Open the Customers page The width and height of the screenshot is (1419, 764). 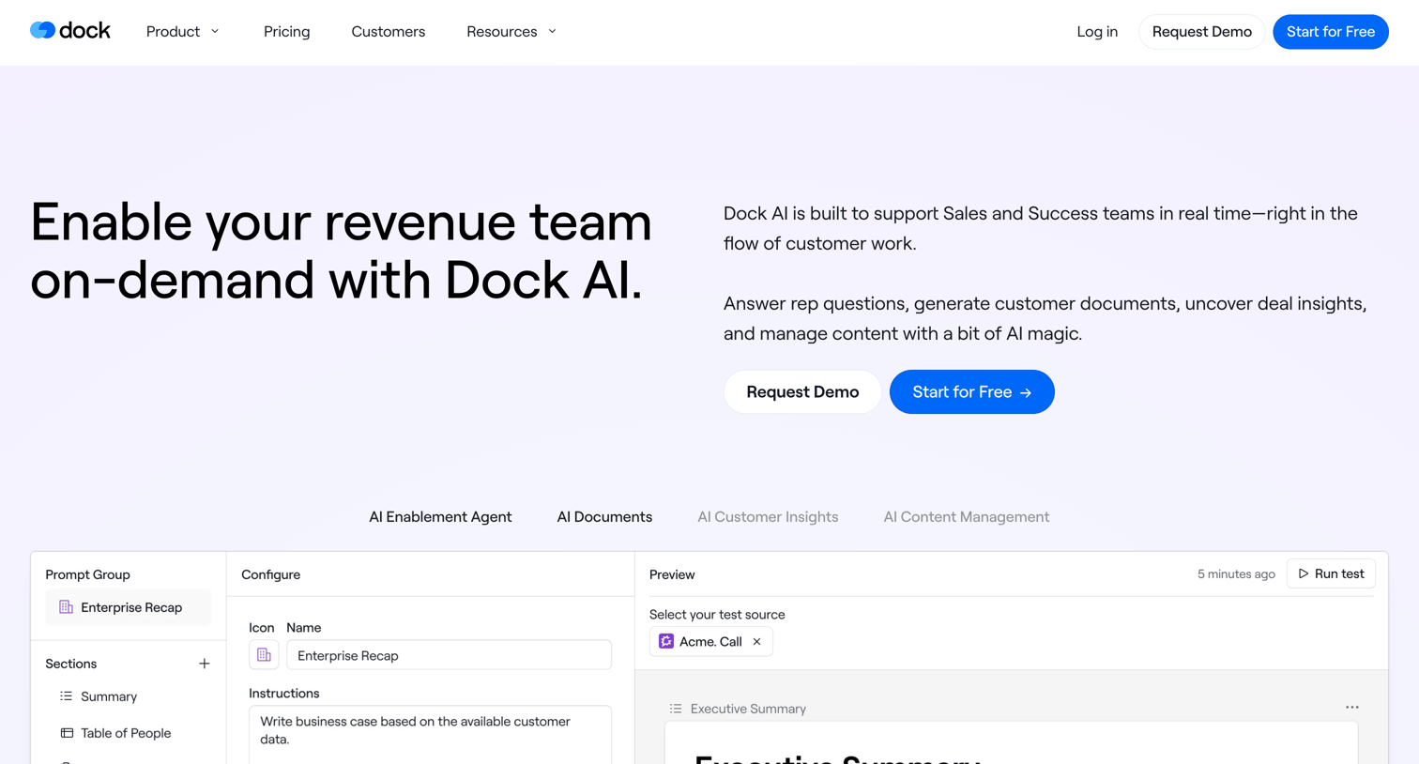[x=388, y=32]
